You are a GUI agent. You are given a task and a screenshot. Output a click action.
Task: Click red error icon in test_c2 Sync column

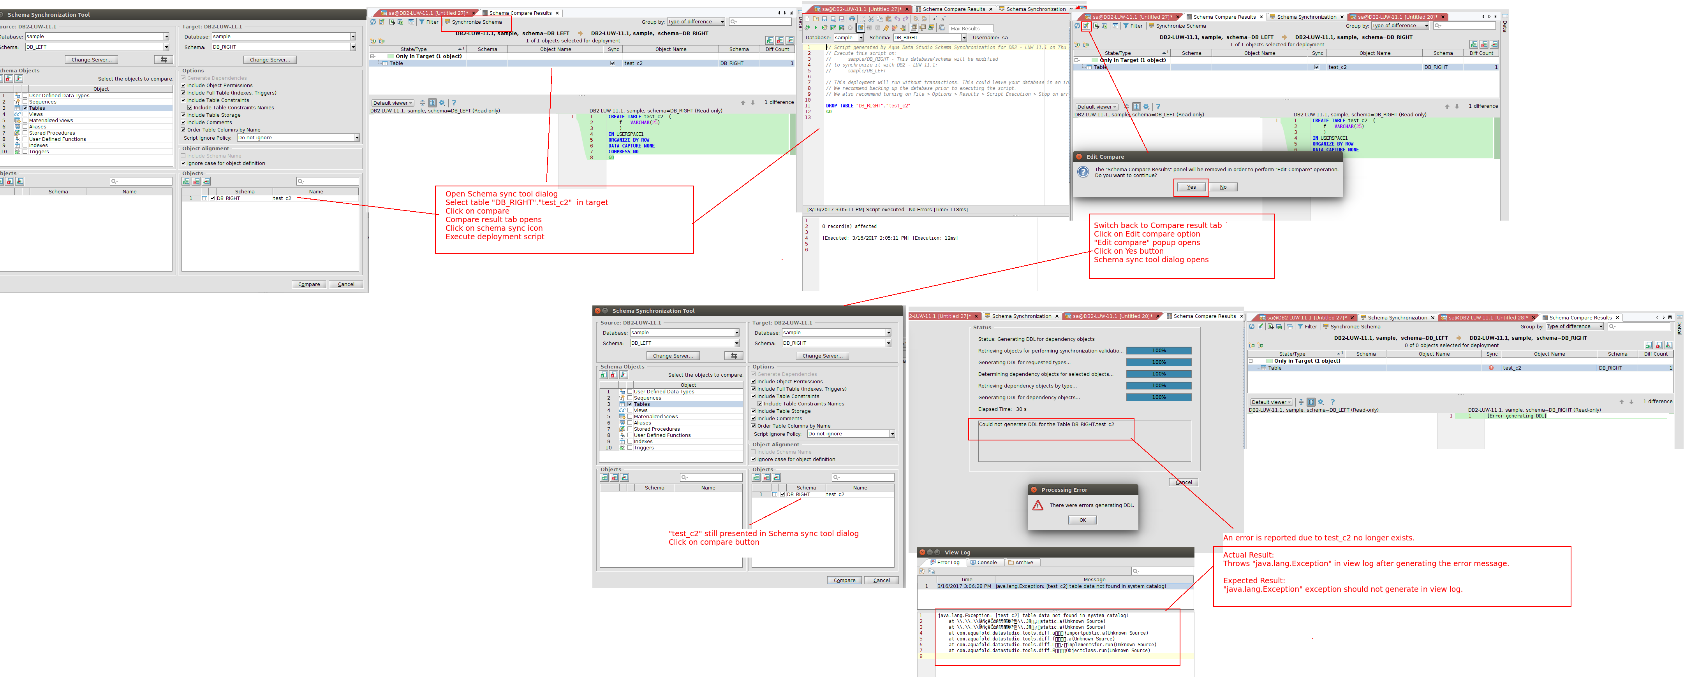click(x=1491, y=368)
